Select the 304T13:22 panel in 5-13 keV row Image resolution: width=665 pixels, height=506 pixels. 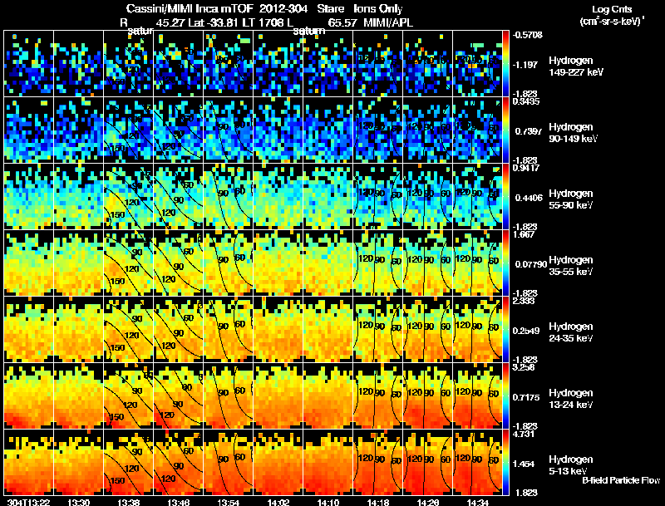point(28,462)
